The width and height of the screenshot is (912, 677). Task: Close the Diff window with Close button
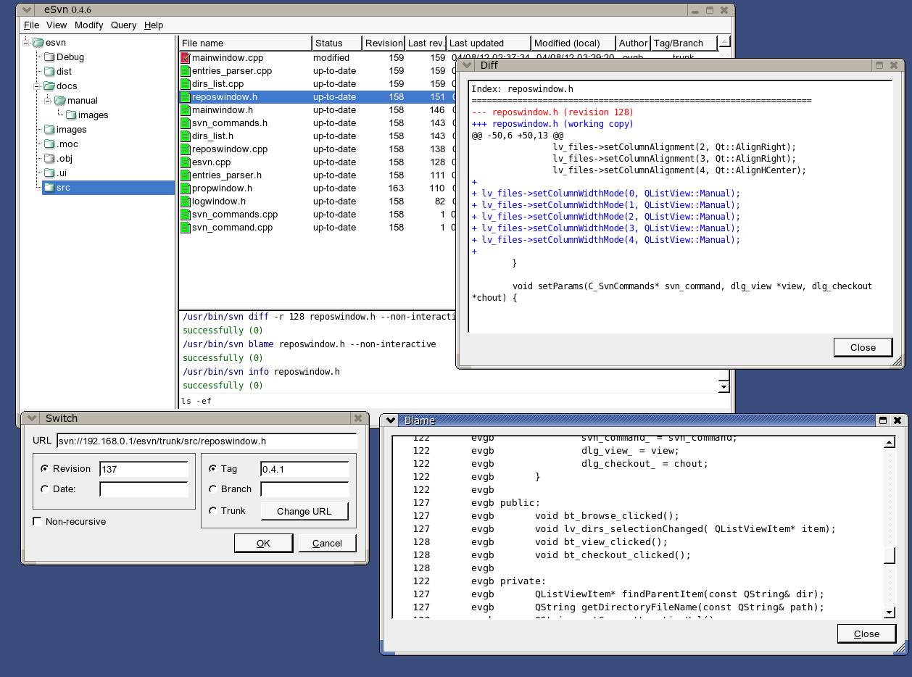click(863, 347)
